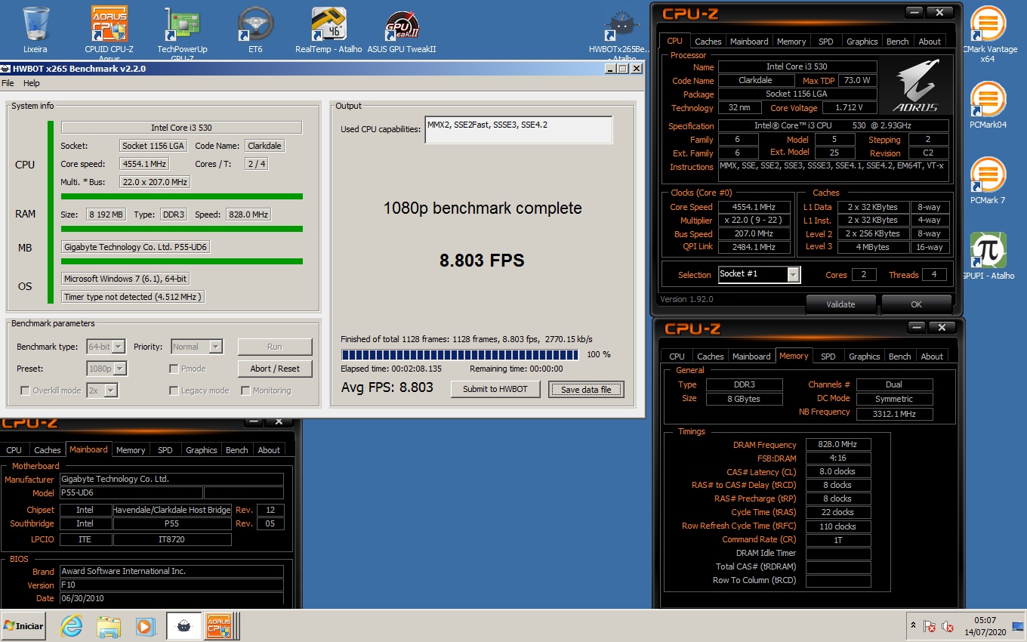1027x642 pixels.
Task: Select Graphics tab in memory CPU-Z window
Action: [x=865, y=356]
